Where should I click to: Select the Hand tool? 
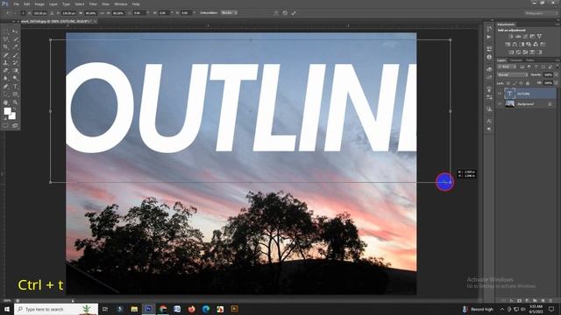(x=6, y=102)
